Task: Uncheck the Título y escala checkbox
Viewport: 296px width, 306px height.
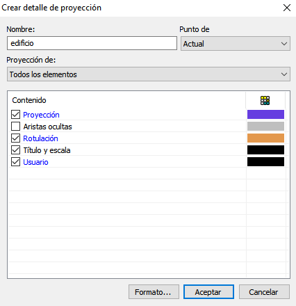Action: click(15, 150)
